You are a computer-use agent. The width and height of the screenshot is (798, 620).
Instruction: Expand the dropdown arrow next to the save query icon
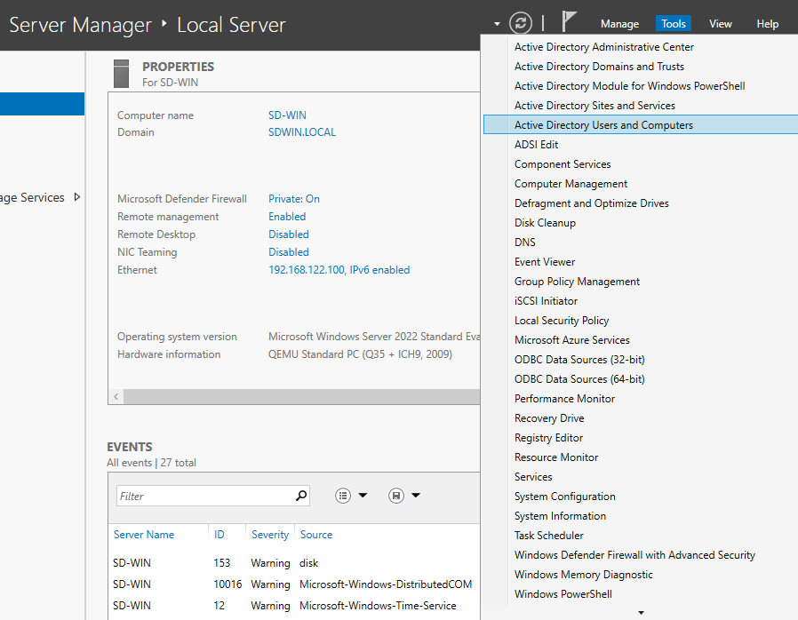[416, 496]
